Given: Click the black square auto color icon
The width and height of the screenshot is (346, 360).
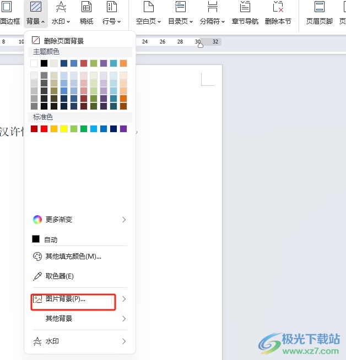Looking at the screenshot, I should [x=36, y=239].
